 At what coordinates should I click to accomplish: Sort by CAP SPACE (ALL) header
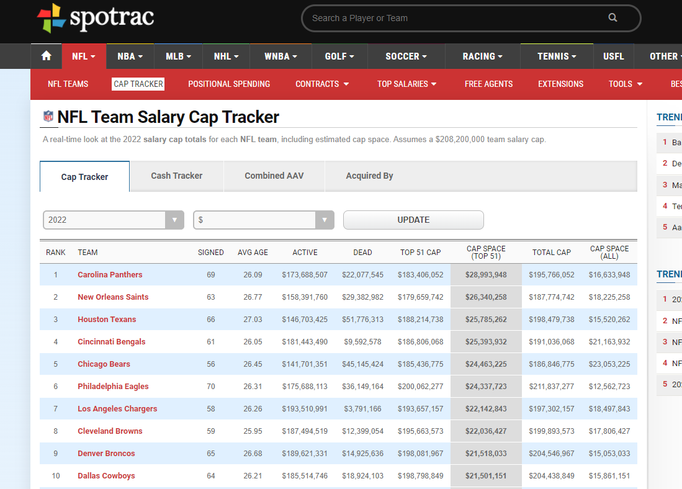pyautogui.click(x=609, y=253)
